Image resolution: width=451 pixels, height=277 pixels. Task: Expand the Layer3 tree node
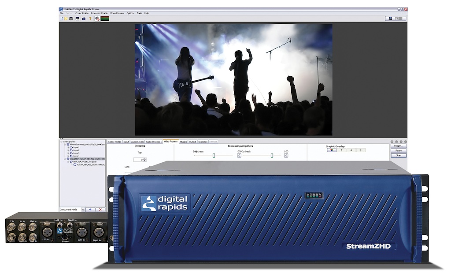pyautogui.click(x=68, y=153)
